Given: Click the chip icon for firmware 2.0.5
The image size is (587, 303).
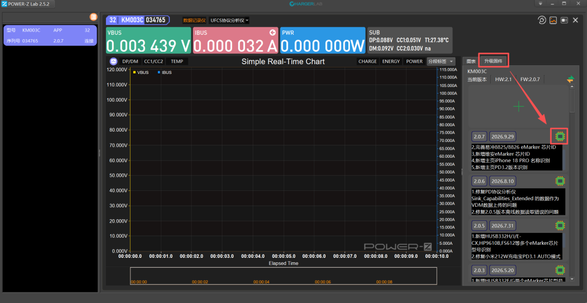Looking at the screenshot, I should 560,225.
